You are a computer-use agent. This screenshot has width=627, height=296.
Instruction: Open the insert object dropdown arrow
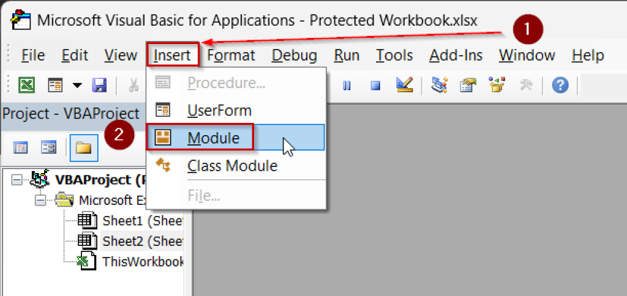tap(77, 85)
